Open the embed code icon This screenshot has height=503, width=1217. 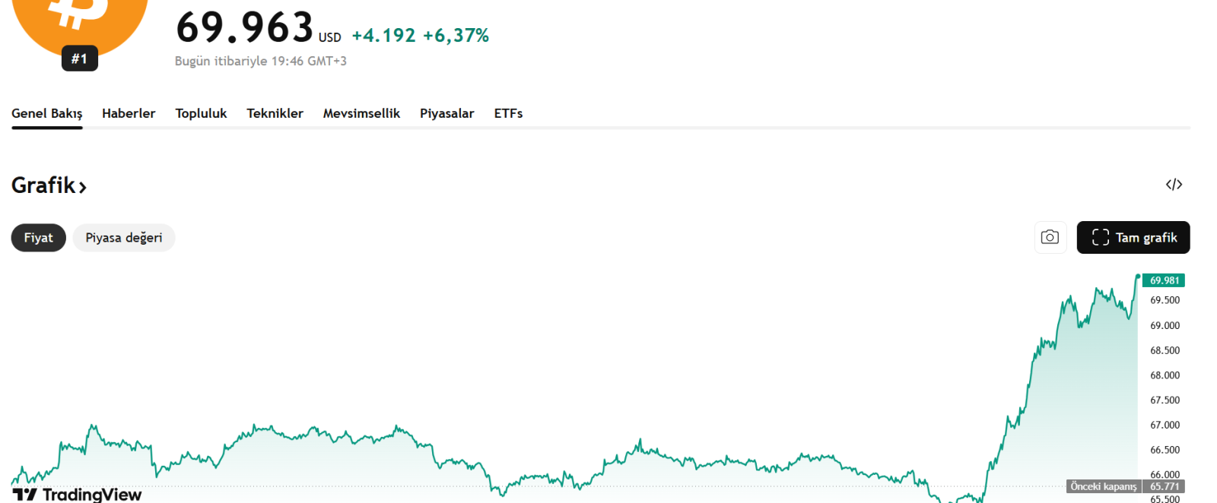tap(1174, 185)
